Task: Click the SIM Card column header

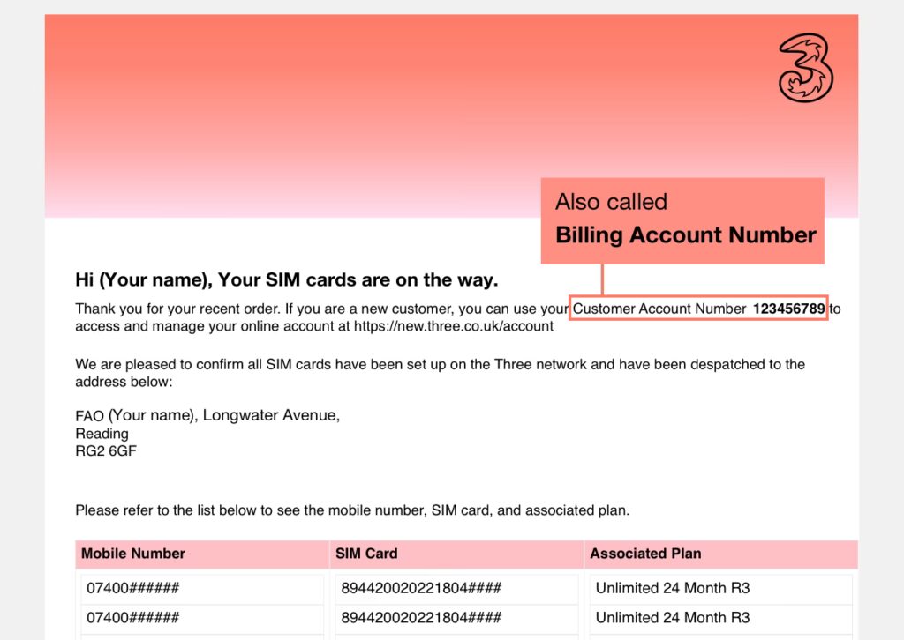Action: click(x=366, y=554)
